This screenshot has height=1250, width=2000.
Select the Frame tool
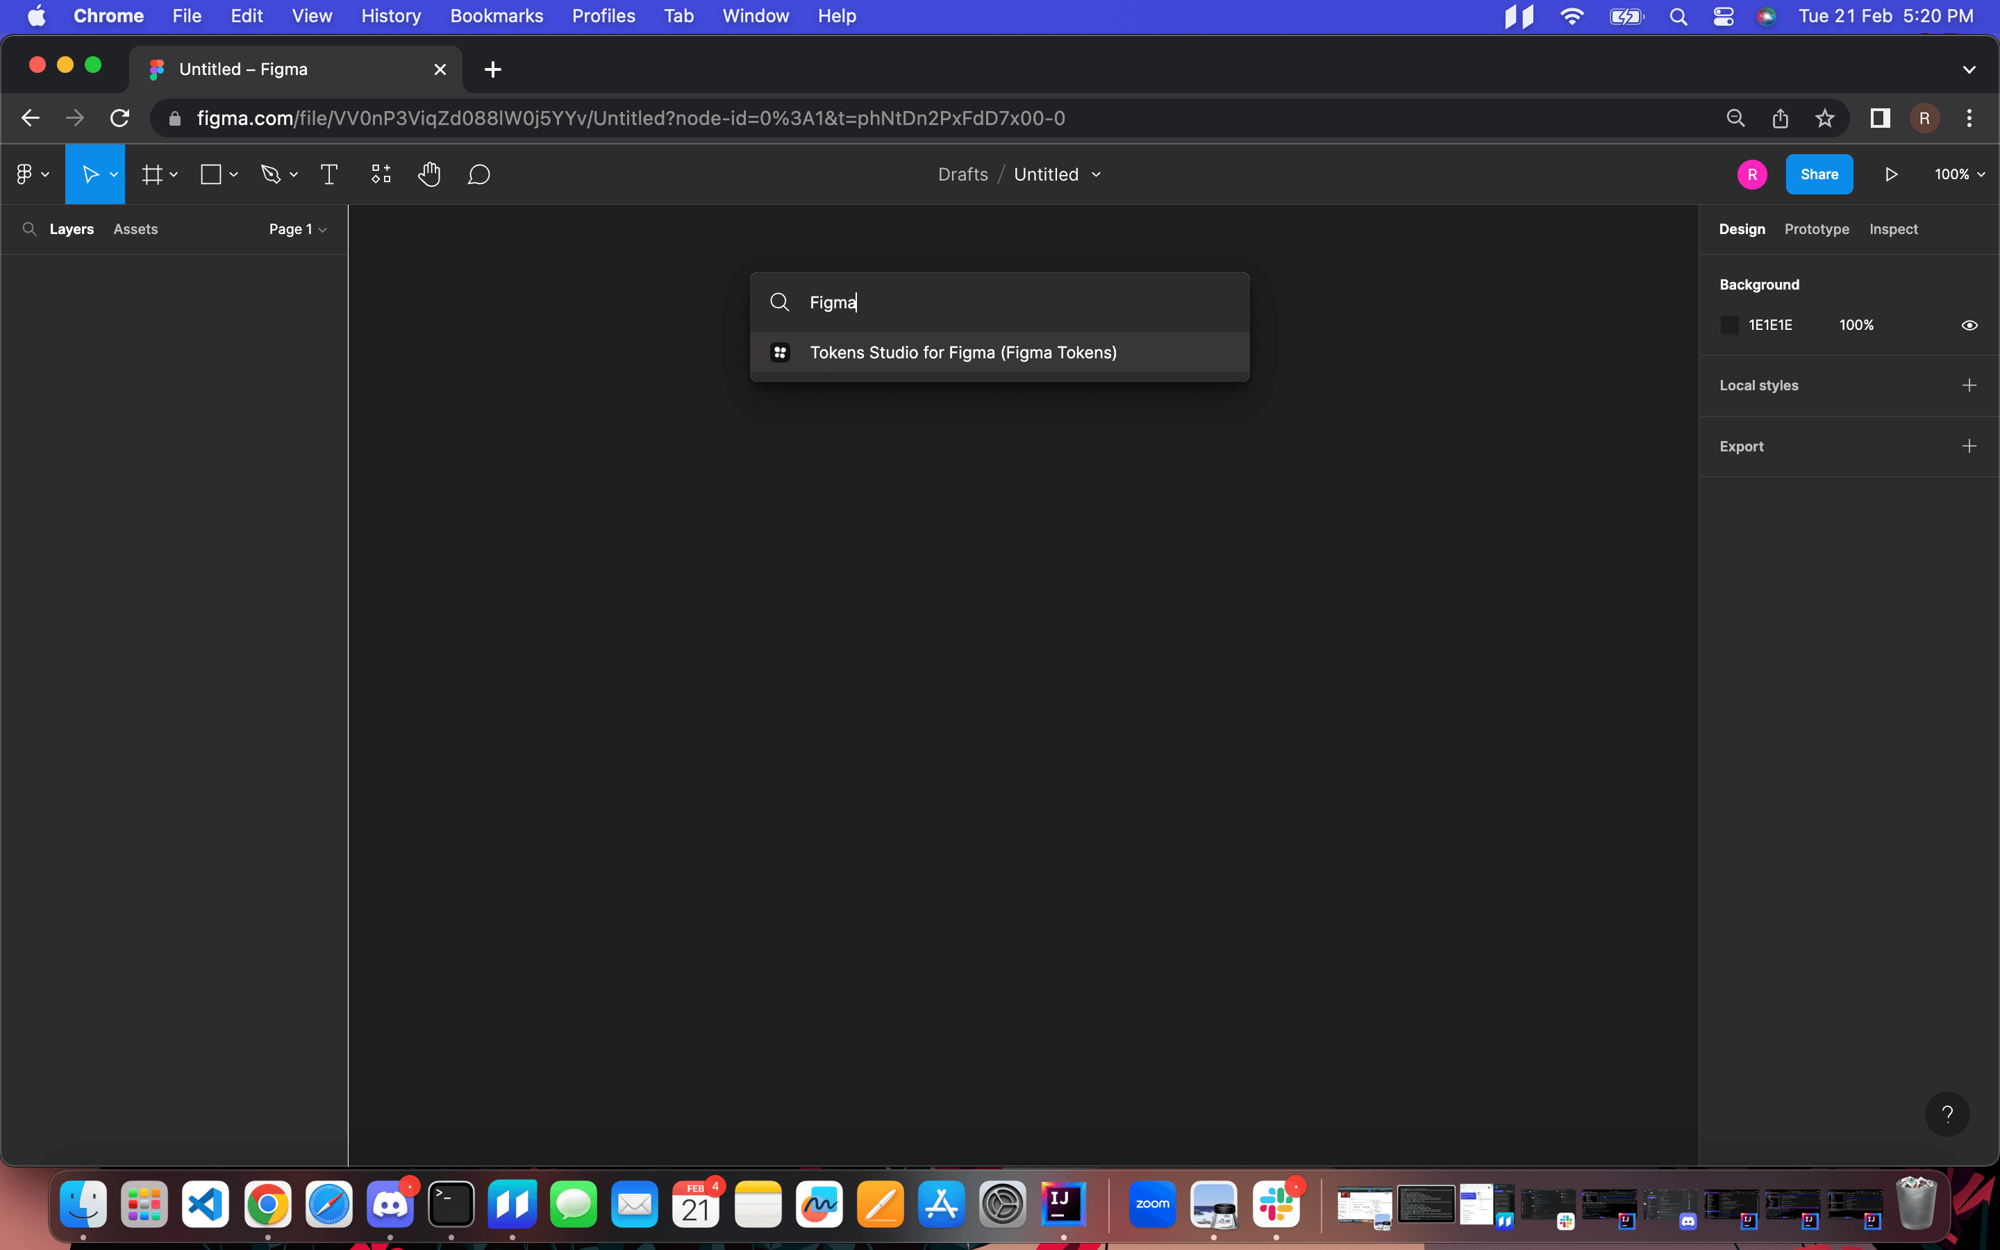pos(152,174)
